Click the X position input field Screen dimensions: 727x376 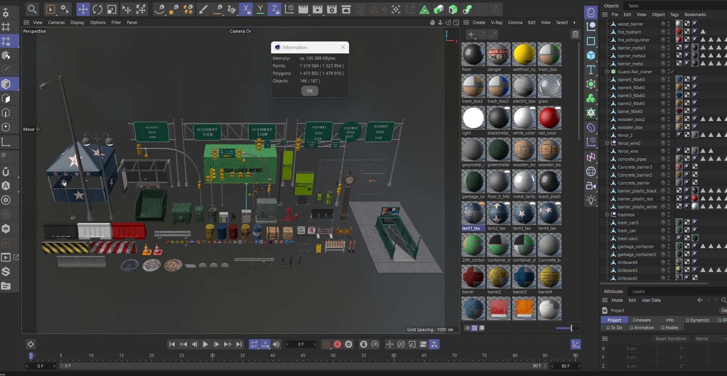click(631, 349)
